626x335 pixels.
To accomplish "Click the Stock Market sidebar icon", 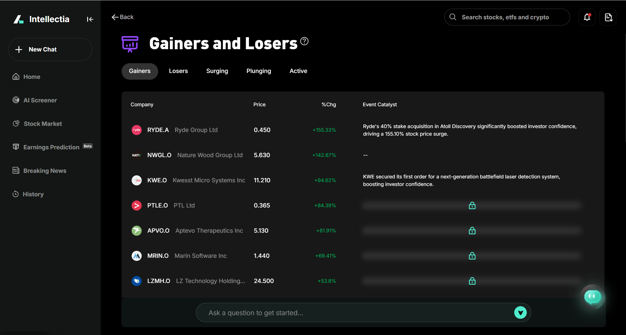I will pyautogui.click(x=16, y=123).
